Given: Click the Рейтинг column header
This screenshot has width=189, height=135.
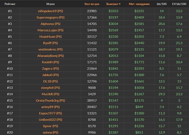Looking at the screenshot, I should [x=10, y=4].
